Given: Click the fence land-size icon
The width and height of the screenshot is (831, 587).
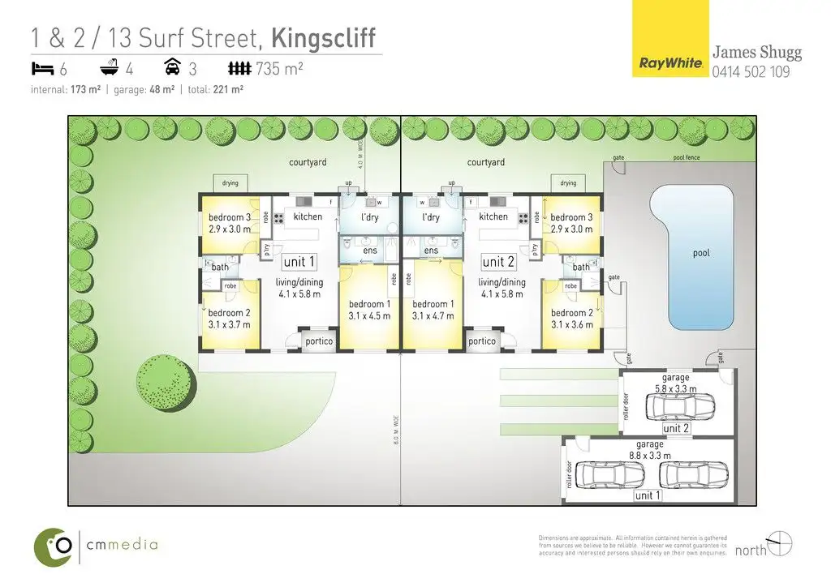Looking at the screenshot, I should tap(241, 68).
